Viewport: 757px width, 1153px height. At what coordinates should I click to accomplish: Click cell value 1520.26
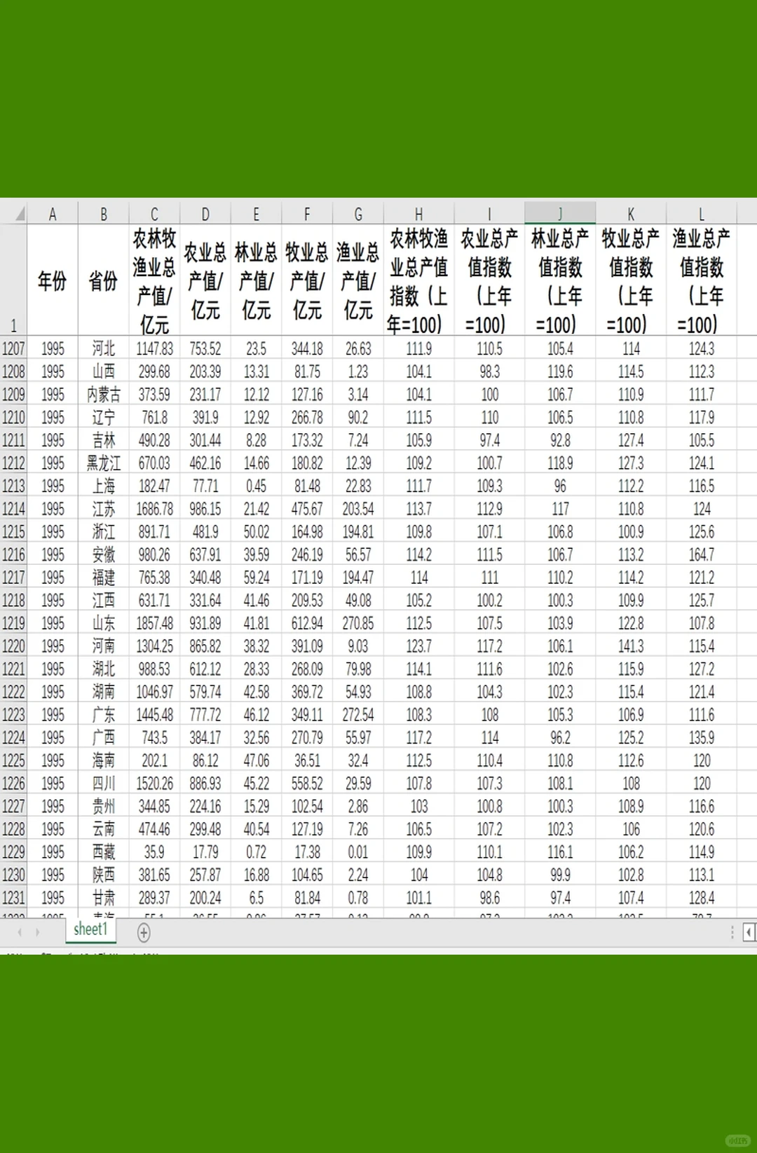point(154,784)
